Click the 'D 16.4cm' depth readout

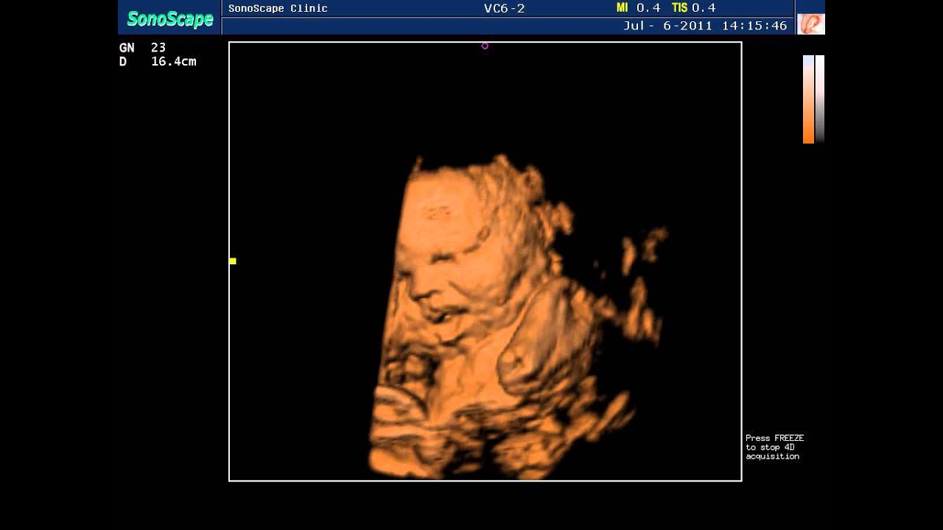[158, 62]
